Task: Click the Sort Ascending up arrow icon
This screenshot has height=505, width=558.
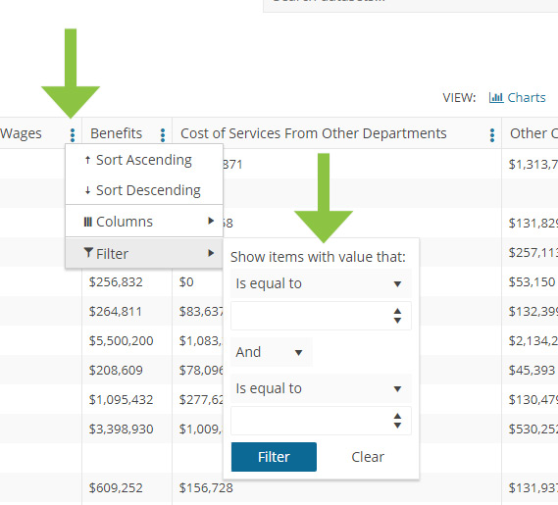Action: coord(87,160)
